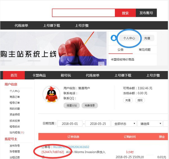Expand the 请选择 dropdown
Viewport: 169px width, 159px height.
coord(150,124)
